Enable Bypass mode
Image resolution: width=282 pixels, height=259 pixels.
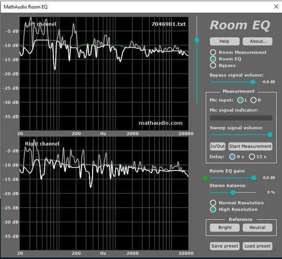tap(213, 66)
